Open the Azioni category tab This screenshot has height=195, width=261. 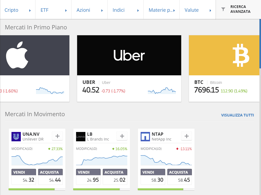[x=89, y=10]
